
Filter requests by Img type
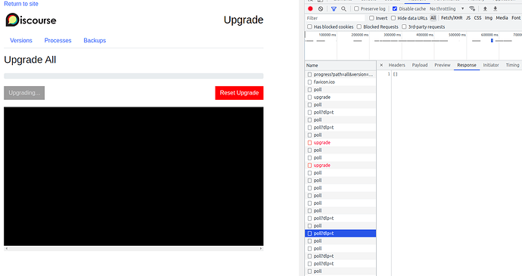489,18
